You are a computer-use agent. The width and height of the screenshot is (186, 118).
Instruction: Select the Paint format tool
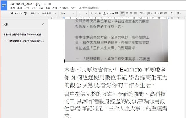click(25, 14)
